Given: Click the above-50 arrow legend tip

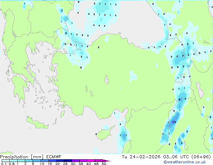Looking at the screenshot, I should coord(106,161).
